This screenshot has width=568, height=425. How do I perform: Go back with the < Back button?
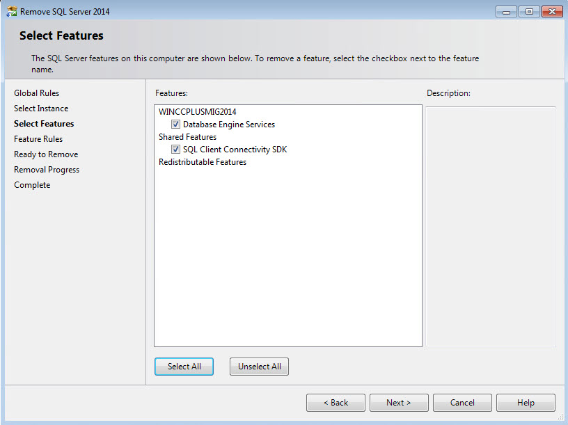click(x=336, y=403)
